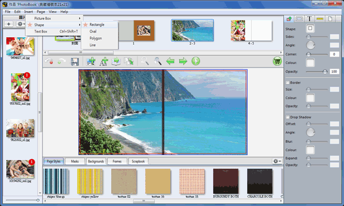Open the yellow ruler tab icon
Screen dimensions: 344x206
pyautogui.click(x=320, y=19)
